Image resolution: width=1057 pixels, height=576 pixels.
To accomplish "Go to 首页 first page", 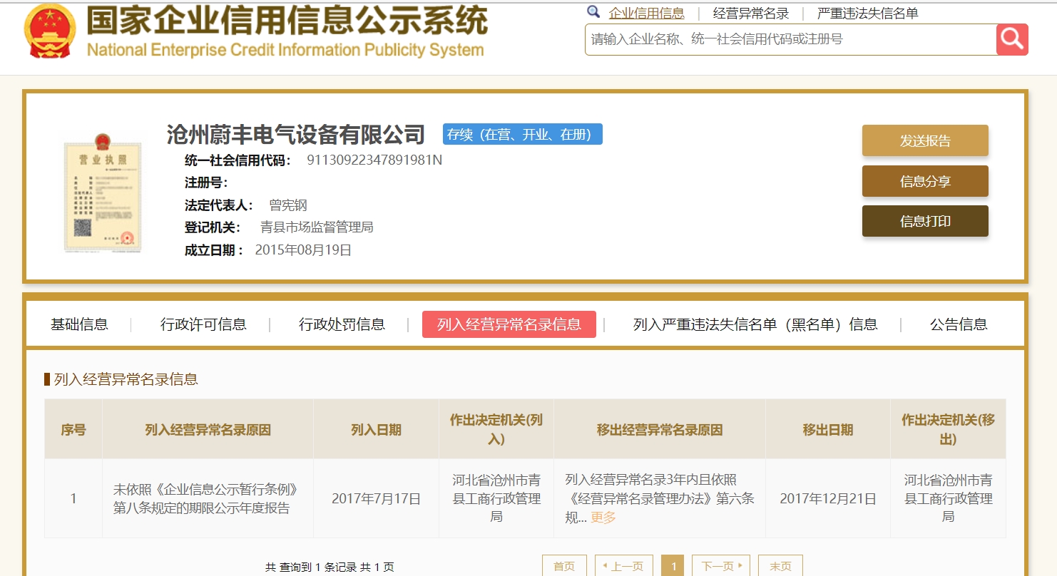I will [564, 566].
